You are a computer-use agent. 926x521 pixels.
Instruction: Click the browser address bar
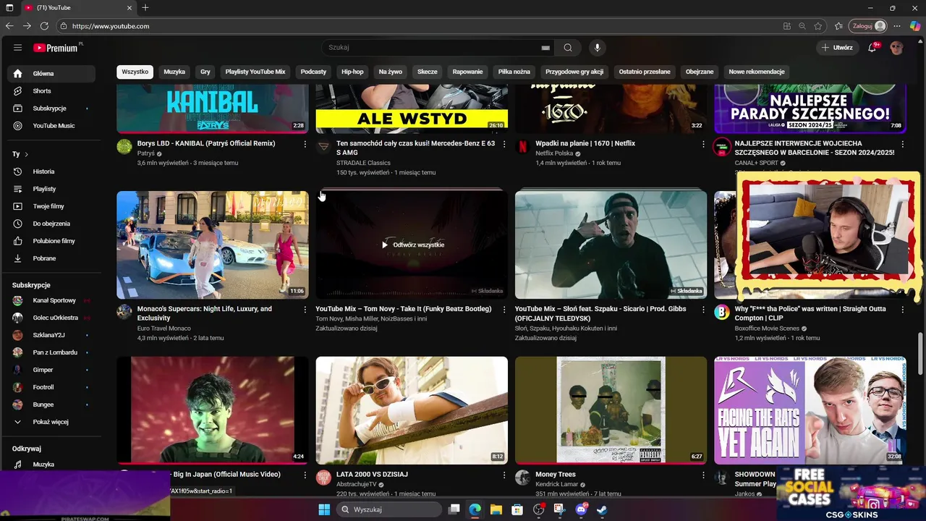coord(420,26)
